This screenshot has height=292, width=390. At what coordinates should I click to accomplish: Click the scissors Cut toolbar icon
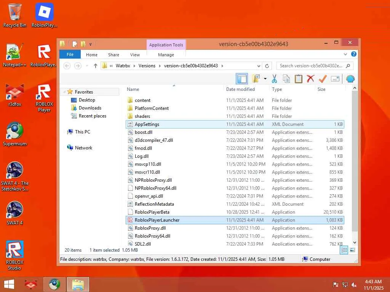pos(274,79)
